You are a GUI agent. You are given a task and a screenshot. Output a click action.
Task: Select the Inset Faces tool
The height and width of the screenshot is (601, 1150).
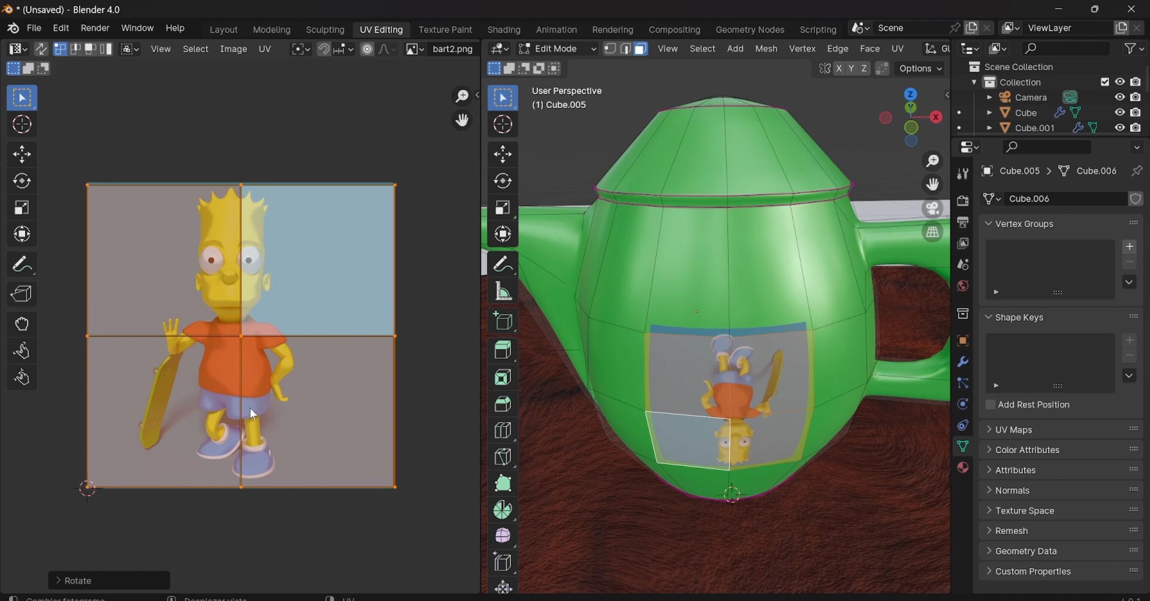(502, 377)
